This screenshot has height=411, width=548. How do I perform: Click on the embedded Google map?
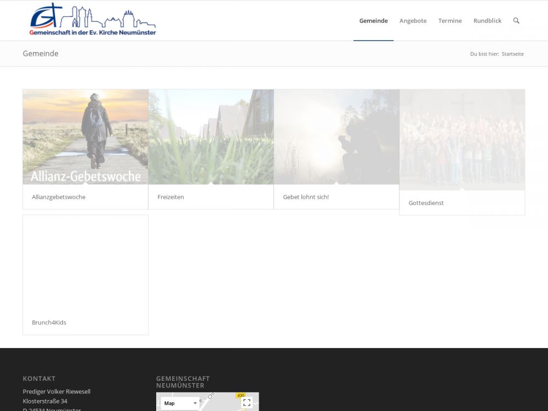click(219, 404)
